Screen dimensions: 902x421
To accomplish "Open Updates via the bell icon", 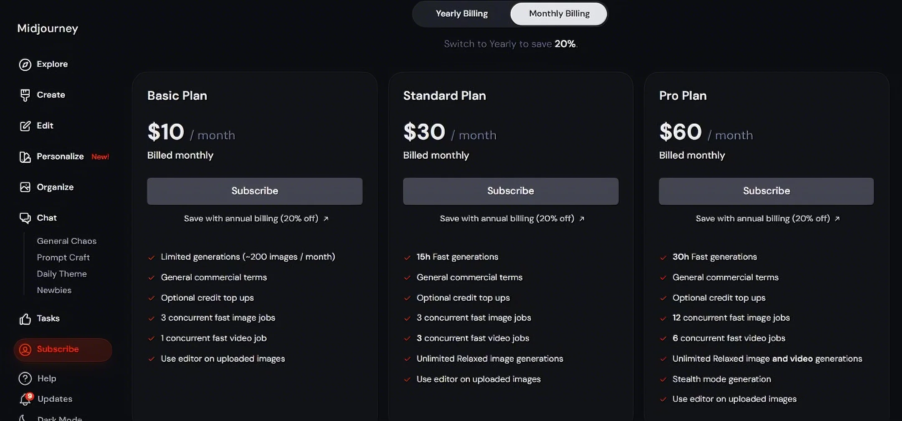I will [x=25, y=400].
